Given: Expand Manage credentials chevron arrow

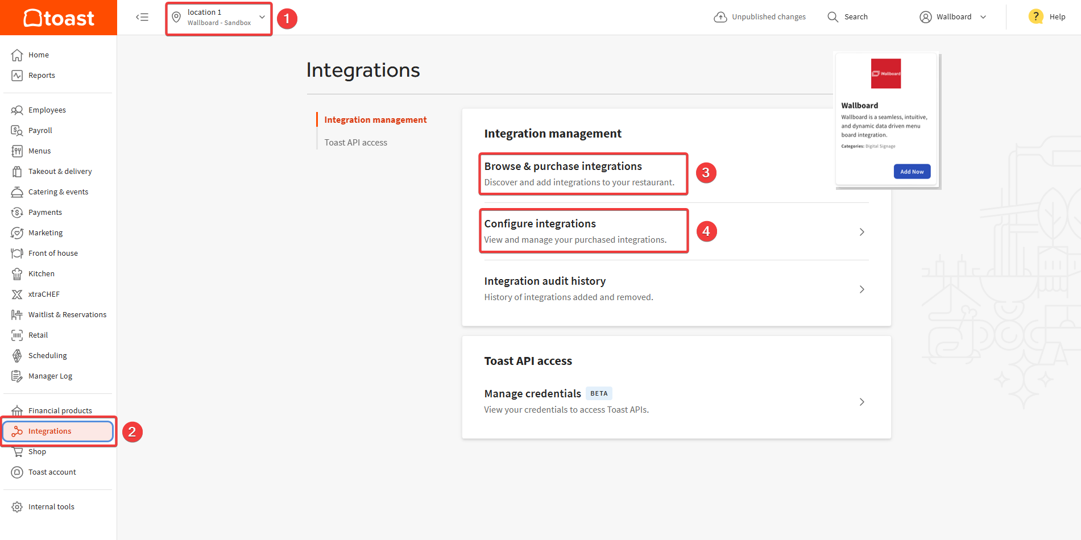Looking at the screenshot, I should [862, 402].
